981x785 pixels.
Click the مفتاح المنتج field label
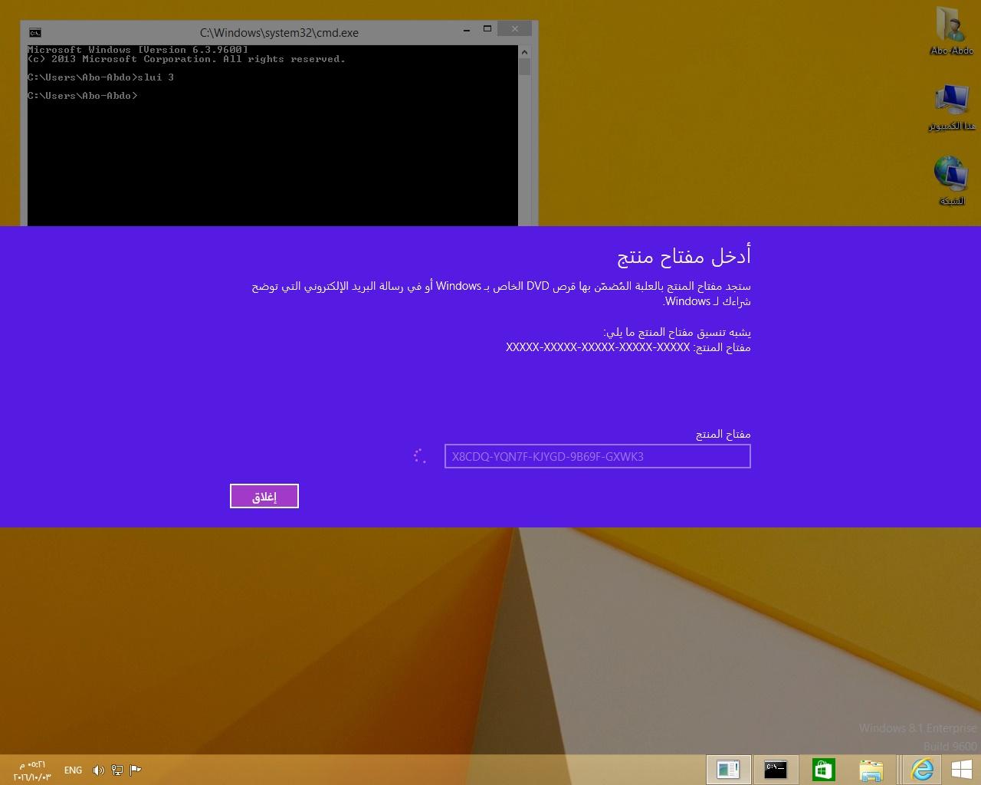point(723,434)
